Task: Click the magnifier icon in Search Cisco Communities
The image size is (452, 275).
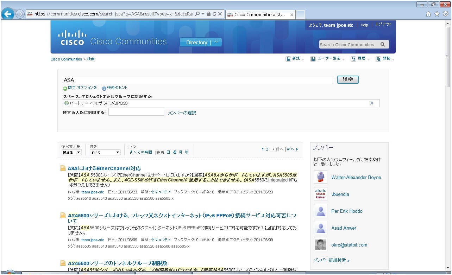Action: point(383,45)
